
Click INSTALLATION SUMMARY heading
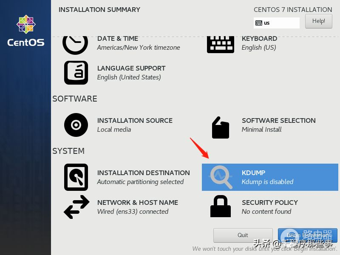tap(99, 10)
